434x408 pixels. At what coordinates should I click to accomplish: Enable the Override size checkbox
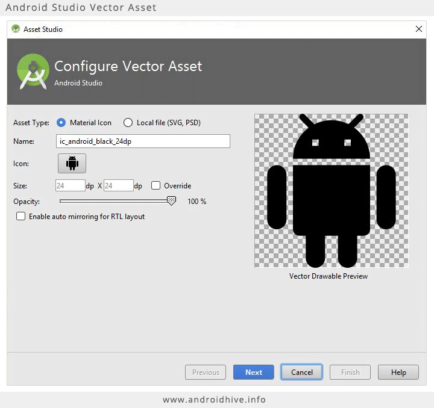click(156, 185)
